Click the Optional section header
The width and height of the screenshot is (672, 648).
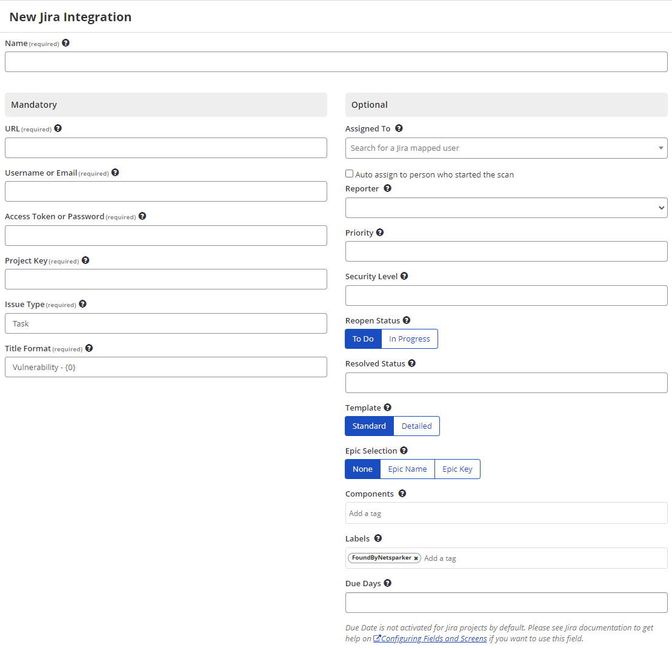click(x=506, y=105)
